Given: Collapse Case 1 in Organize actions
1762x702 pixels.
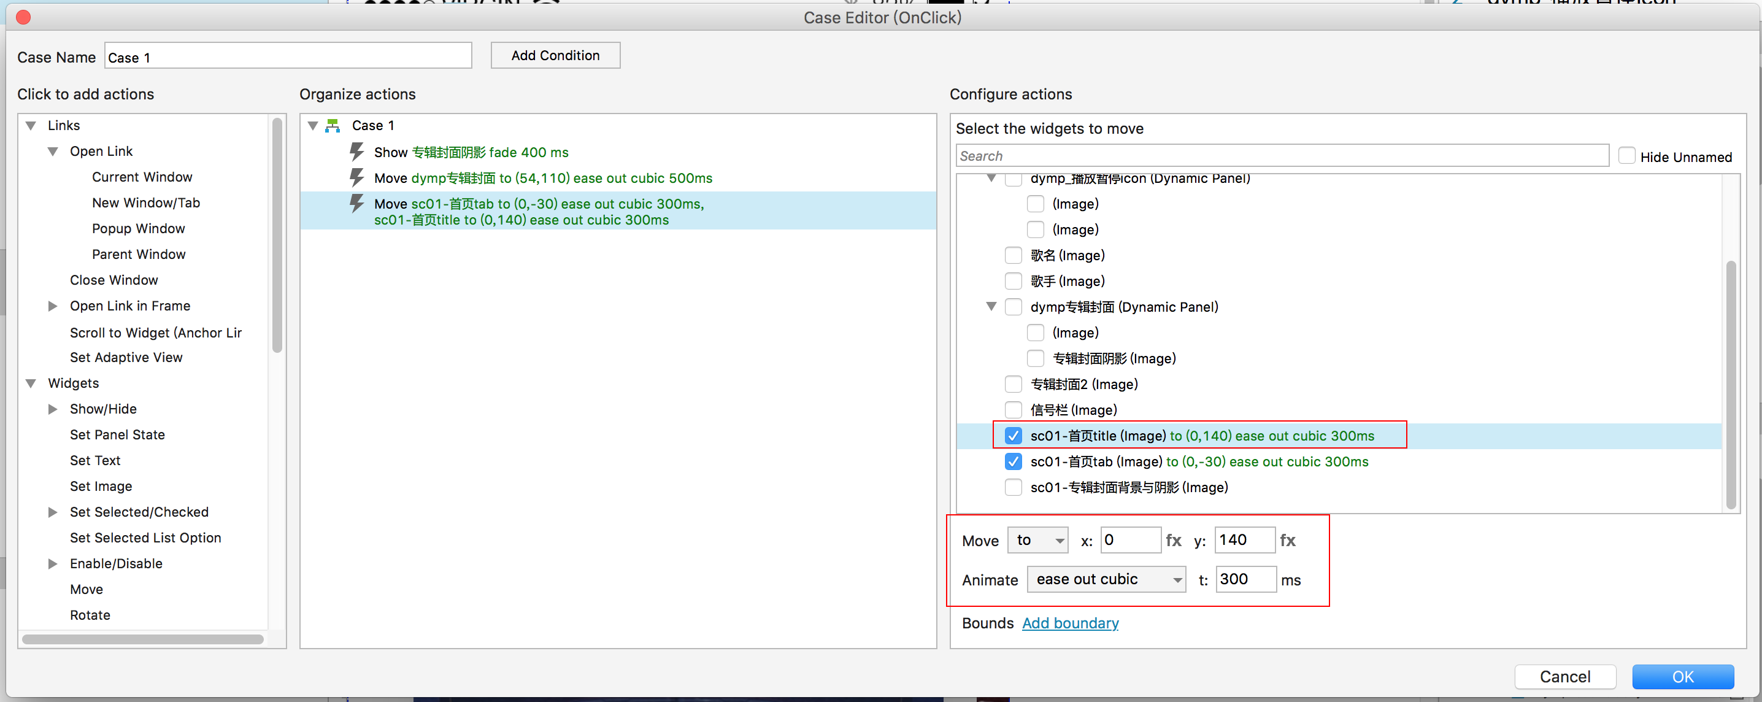Looking at the screenshot, I should pos(313,125).
